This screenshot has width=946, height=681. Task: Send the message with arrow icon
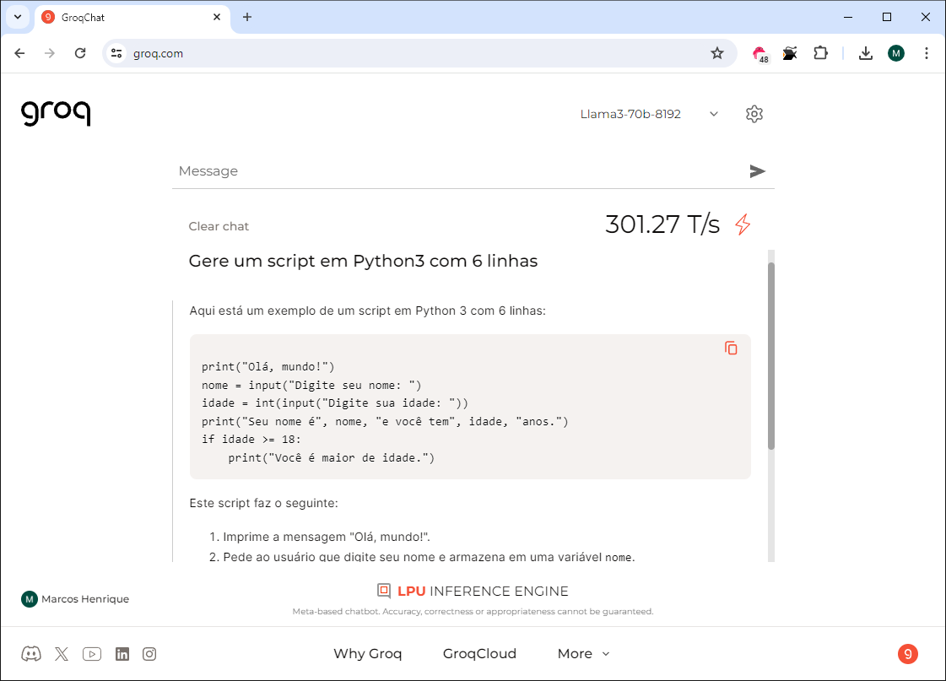click(757, 171)
